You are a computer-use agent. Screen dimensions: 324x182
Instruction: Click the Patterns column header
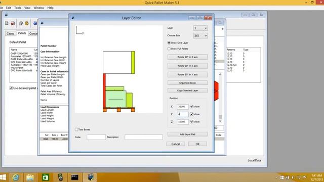point(231,50)
